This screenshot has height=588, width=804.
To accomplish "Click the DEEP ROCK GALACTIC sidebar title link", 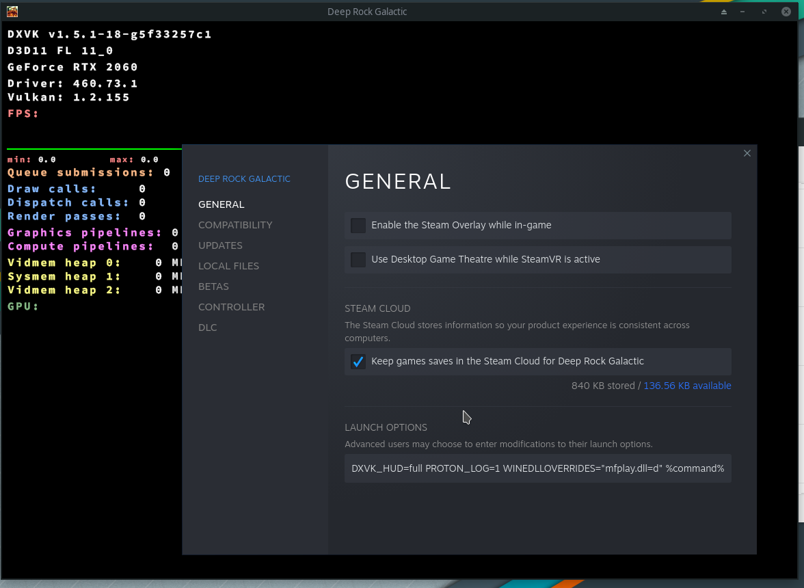I will [x=244, y=179].
